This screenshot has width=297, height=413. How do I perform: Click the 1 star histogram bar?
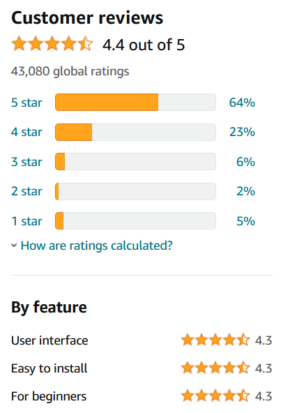coord(135,220)
